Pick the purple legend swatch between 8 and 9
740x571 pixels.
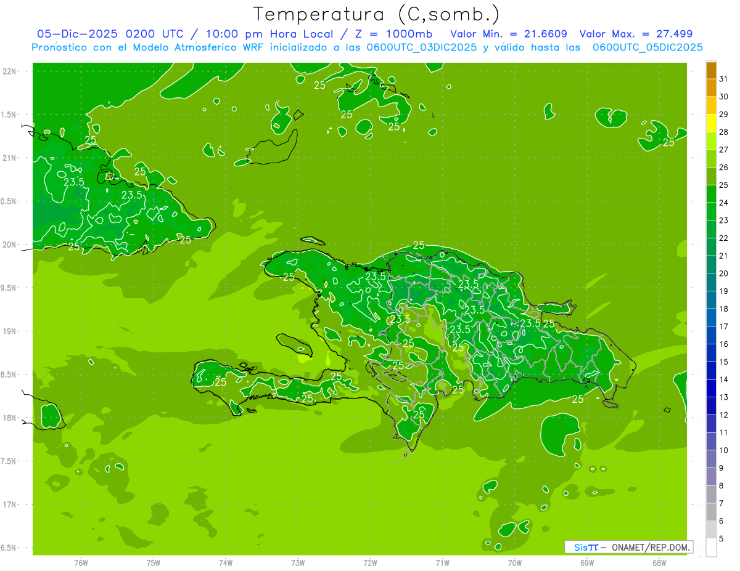pyautogui.click(x=711, y=477)
